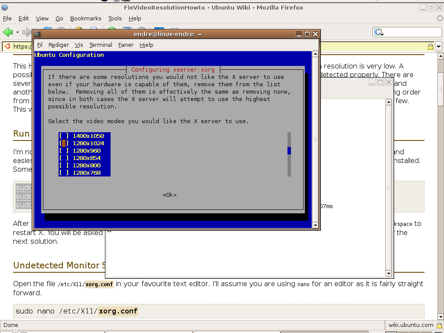Open the Terminal menu in terminal window
The height and width of the screenshot is (333, 444).
click(101, 45)
